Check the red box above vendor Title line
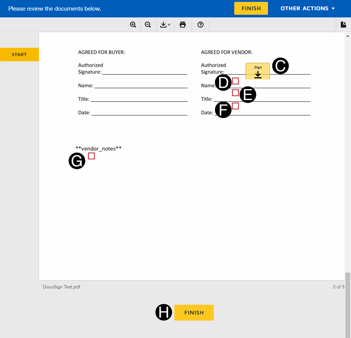Viewport: 351px width, 338px height. pos(235,93)
